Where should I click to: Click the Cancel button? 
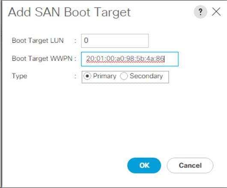[x=190, y=165]
